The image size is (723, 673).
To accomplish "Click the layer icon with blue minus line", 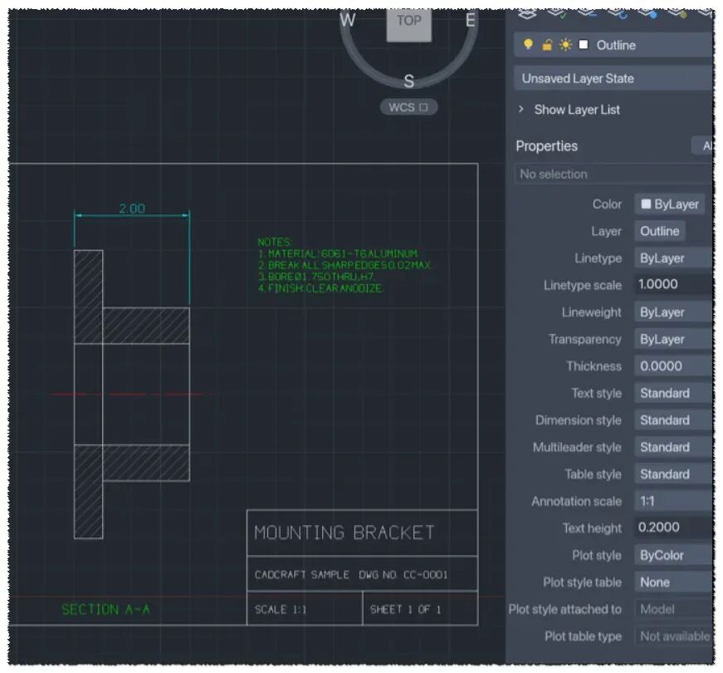I will pyautogui.click(x=587, y=14).
